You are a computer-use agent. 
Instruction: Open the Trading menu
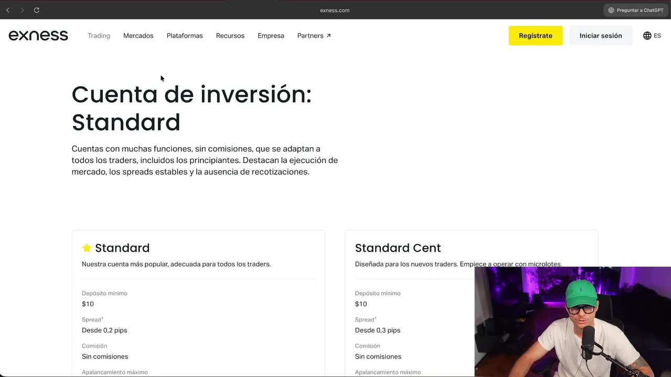tap(99, 36)
